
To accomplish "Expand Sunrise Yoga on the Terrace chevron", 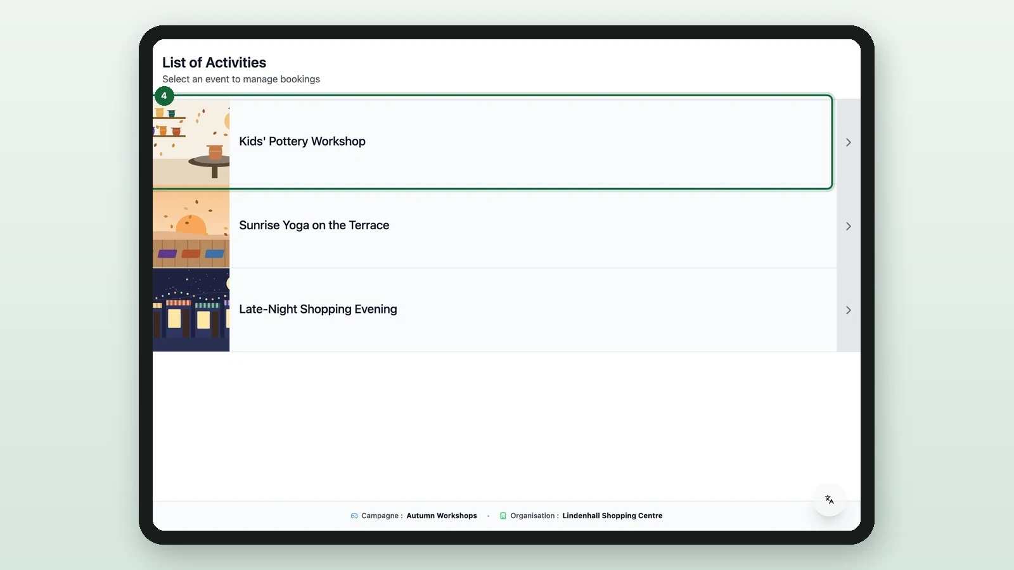I will tap(848, 226).
